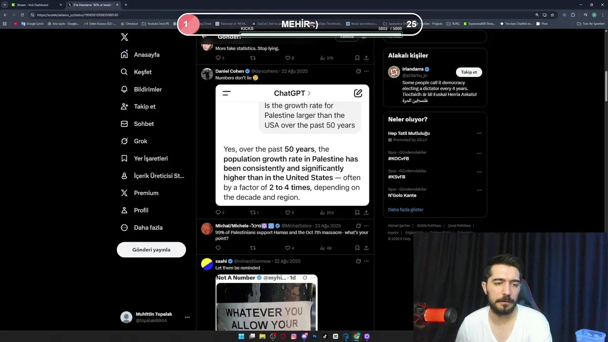Open Sohbet messages

tap(137, 123)
